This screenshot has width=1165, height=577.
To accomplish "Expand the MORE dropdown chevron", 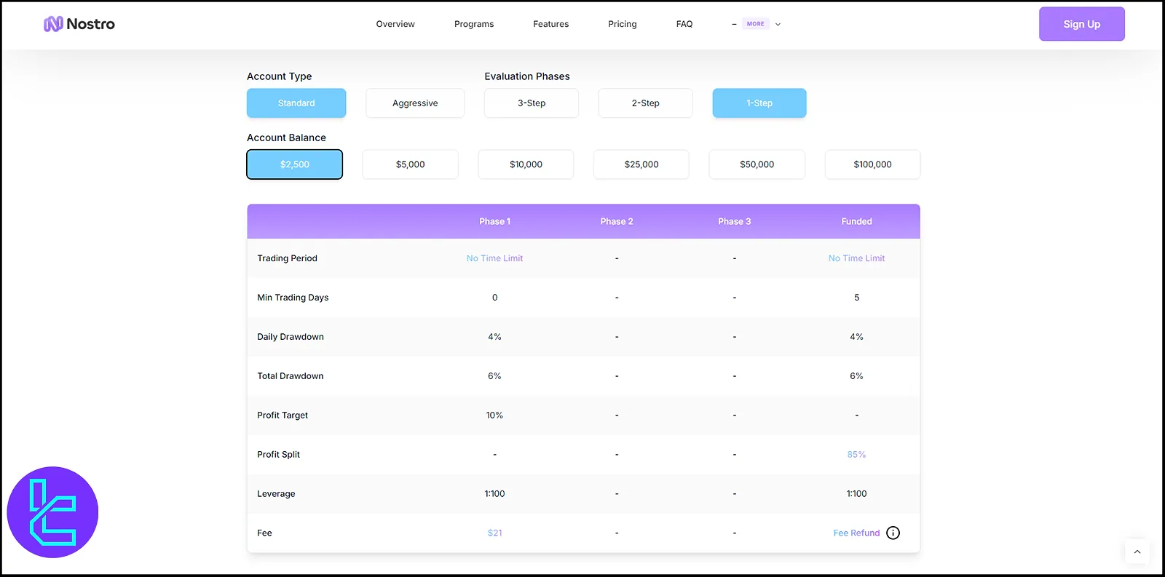I will (778, 24).
